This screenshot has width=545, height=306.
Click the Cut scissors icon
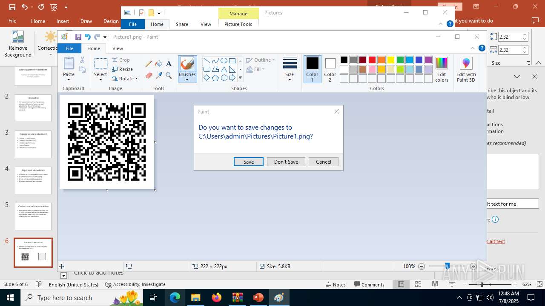point(83,60)
